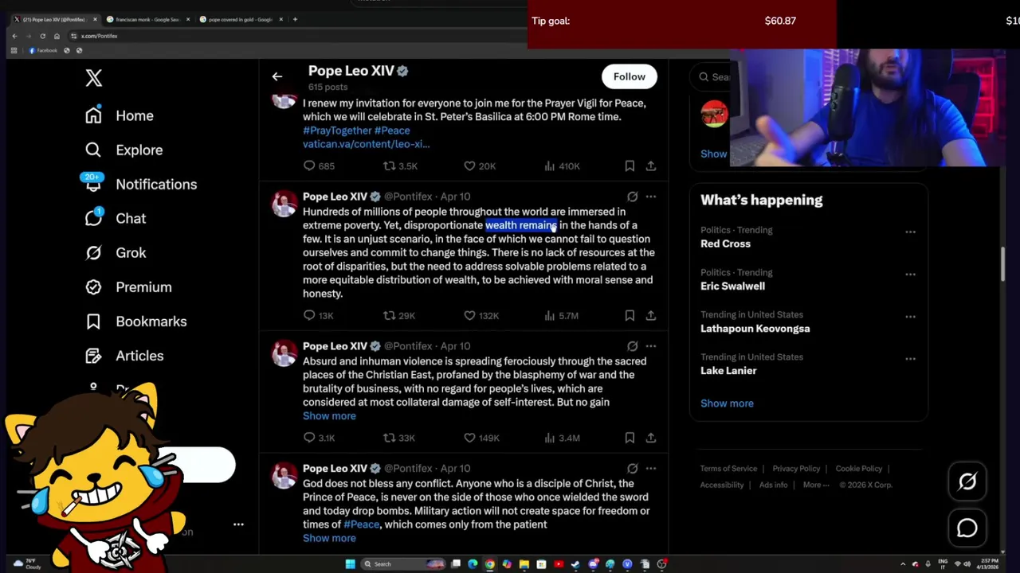Expand Show more on 'God does not bless' post
This screenshot has width=1020, height=573.
point(329,538)
